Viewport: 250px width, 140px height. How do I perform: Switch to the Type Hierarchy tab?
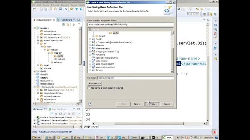(66, 20)
